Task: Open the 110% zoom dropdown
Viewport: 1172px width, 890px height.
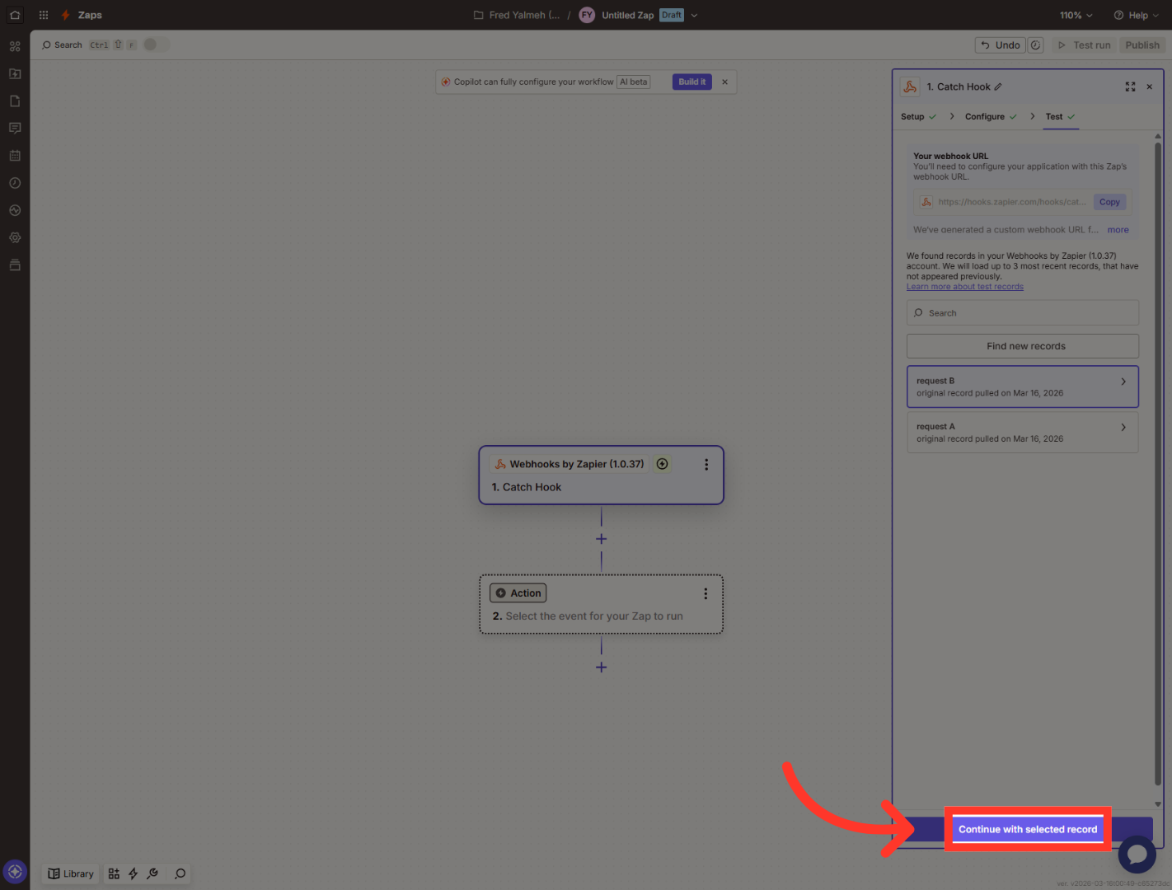Action: pyautogui.click(x=1076, y=15)
